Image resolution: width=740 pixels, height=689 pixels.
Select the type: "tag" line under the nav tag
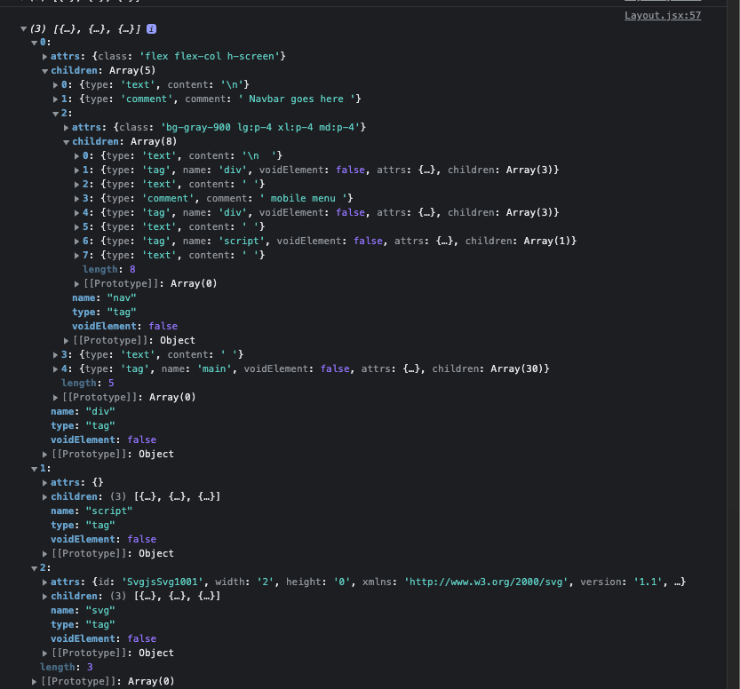point(104,313)
